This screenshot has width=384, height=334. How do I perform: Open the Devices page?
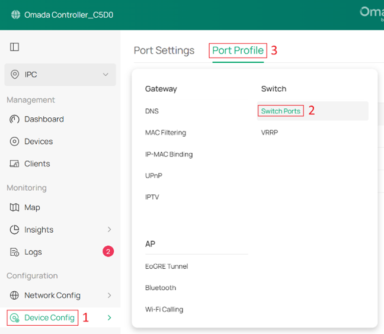click(x=39, y=142)
